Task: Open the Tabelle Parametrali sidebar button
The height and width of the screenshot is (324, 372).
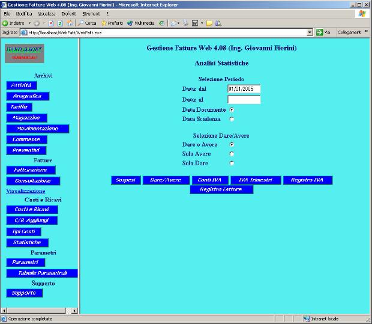Action: (42, 273)
